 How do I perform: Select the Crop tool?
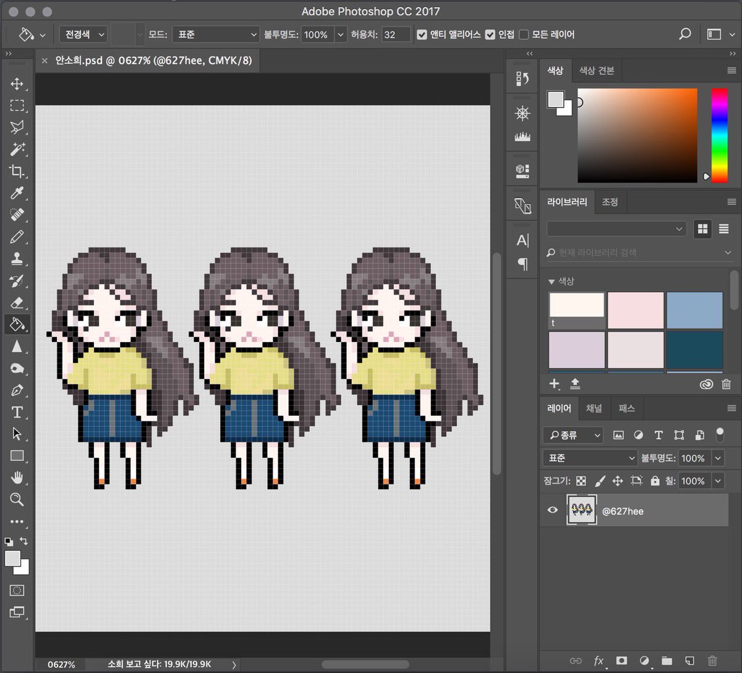[x=17, y=171]
